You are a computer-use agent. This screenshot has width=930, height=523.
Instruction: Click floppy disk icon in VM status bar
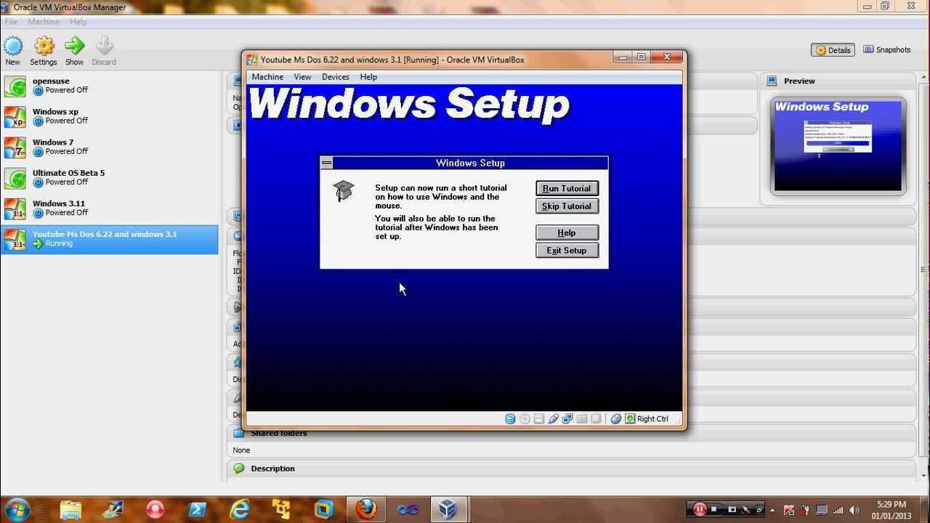(x=539, y=419)
